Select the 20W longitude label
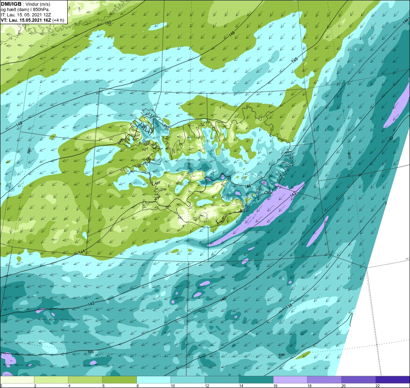This screenshot has width=410, height=388. 189,165
